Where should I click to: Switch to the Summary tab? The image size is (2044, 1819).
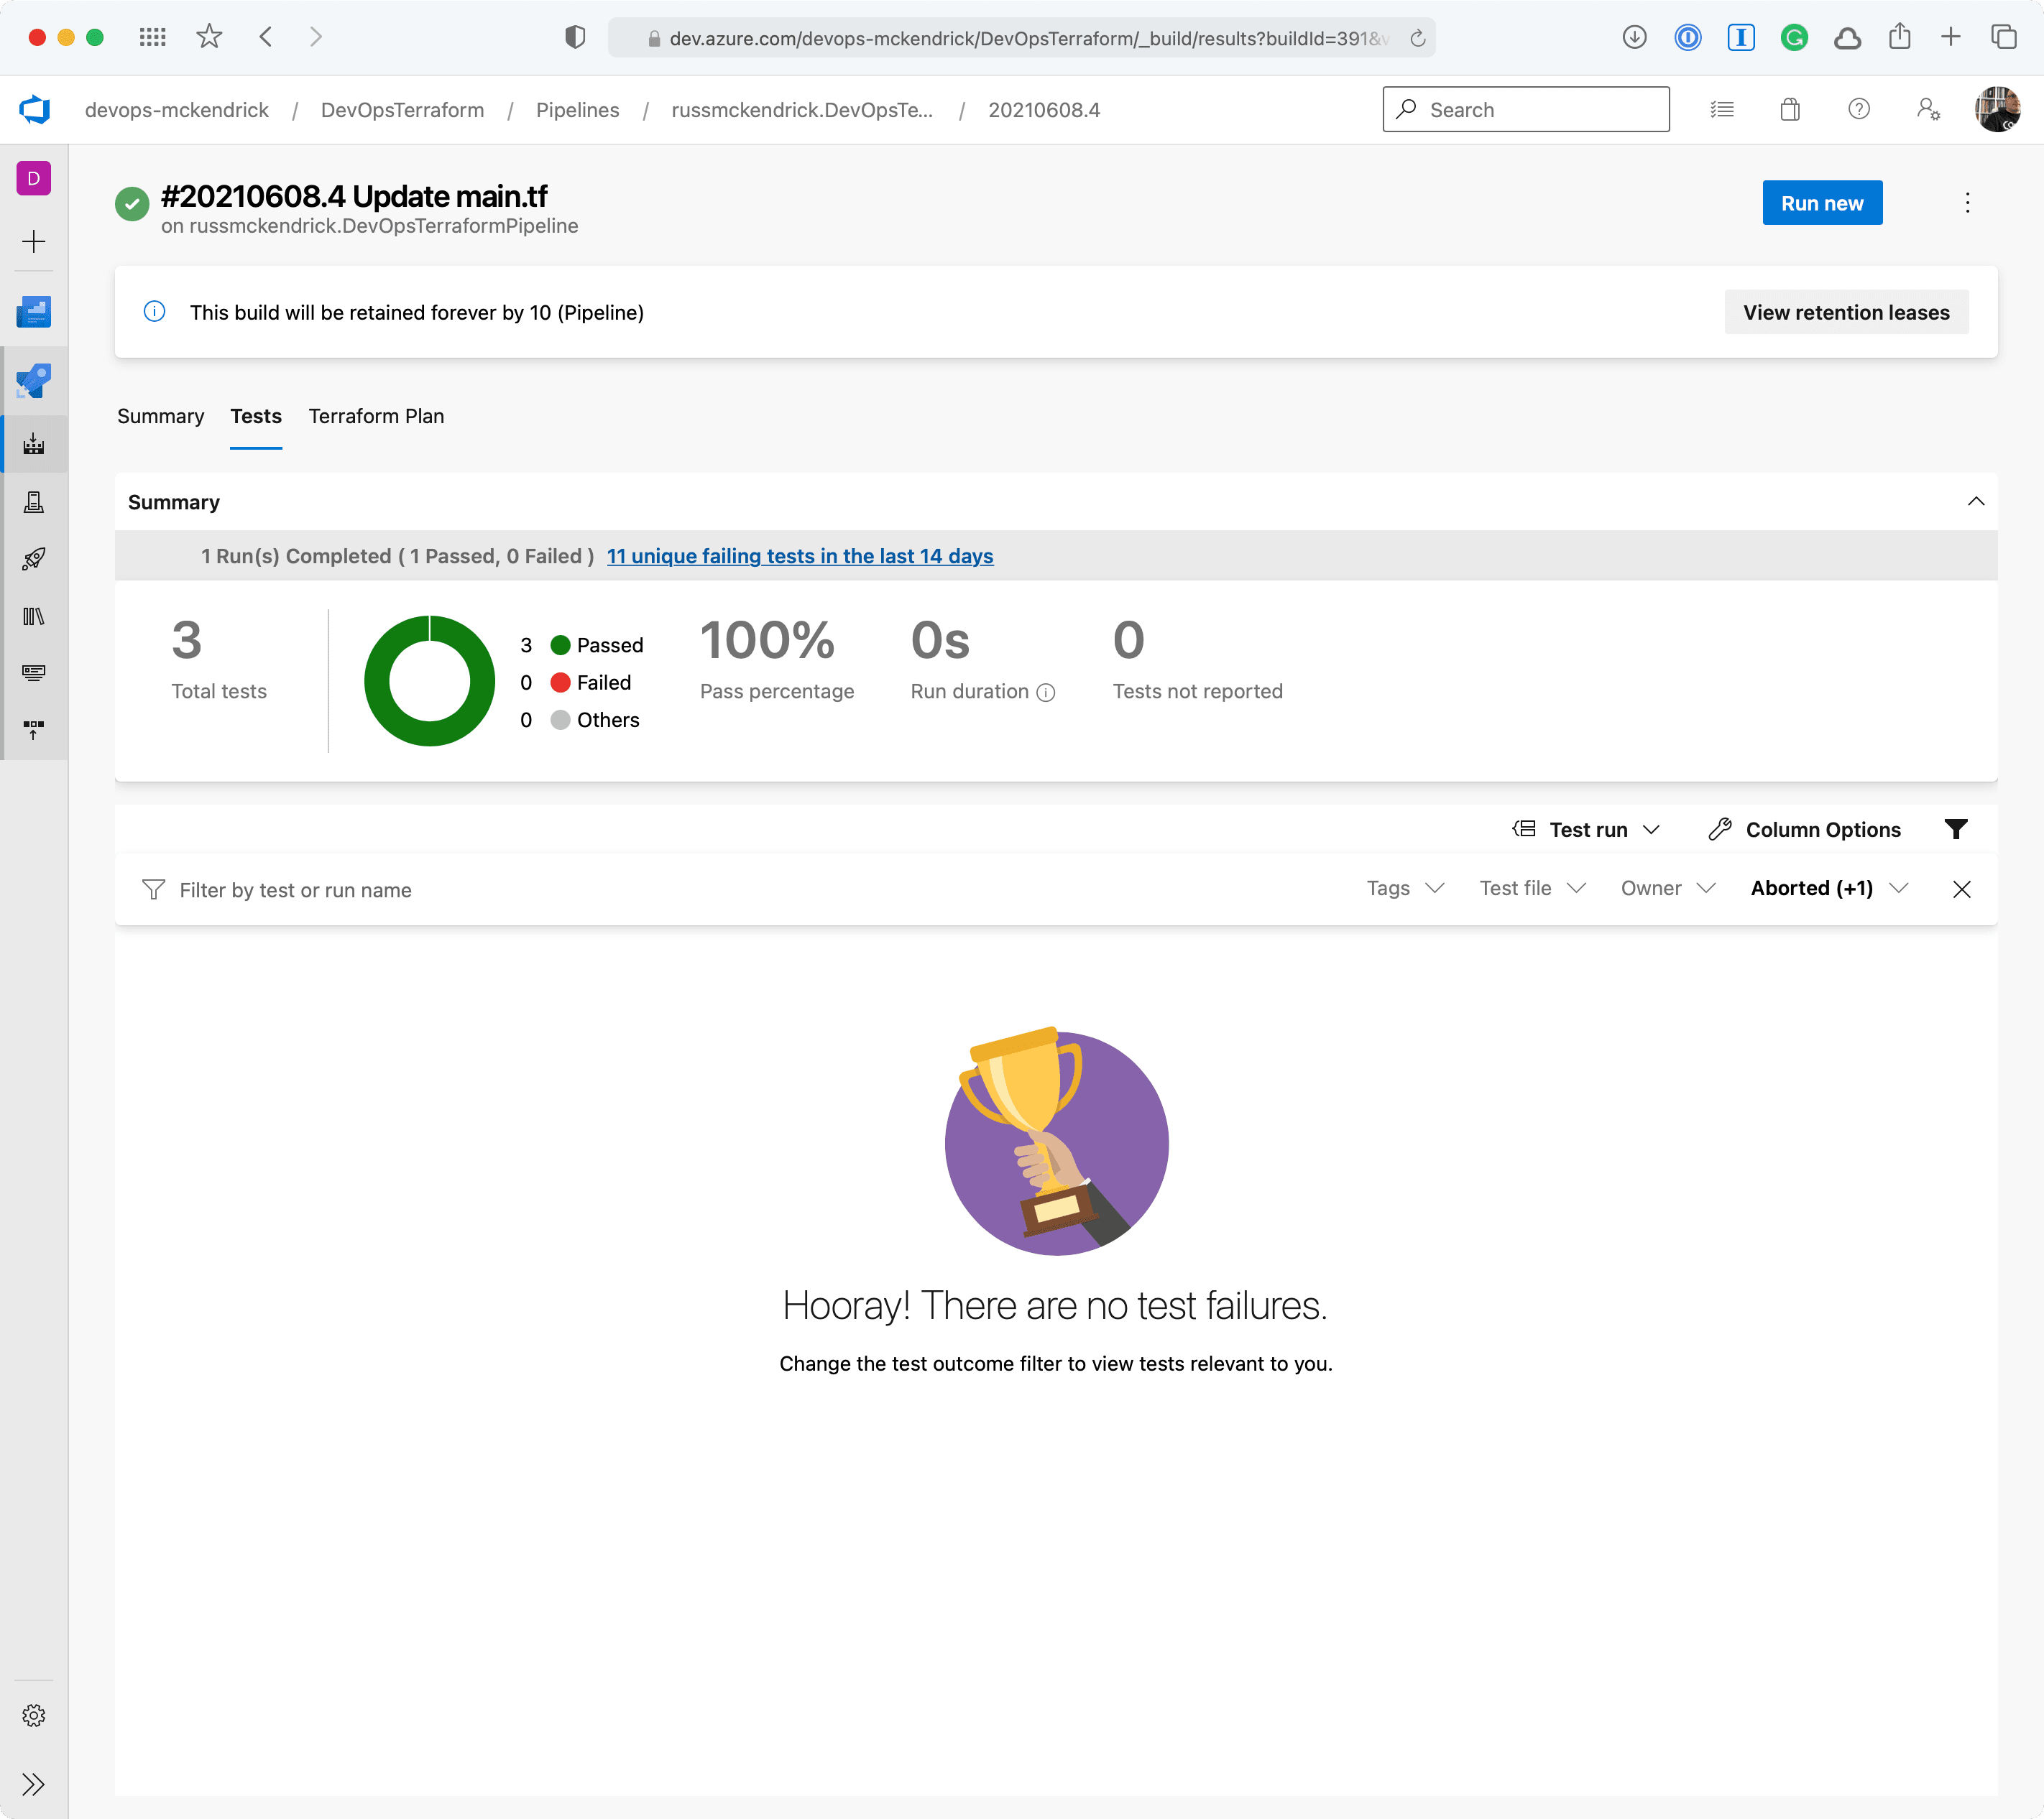[160, 417]
